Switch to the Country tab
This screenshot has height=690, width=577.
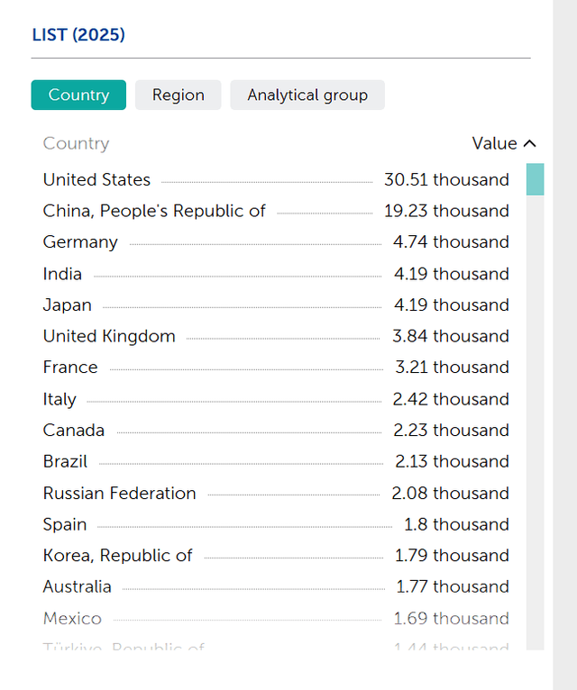(x=78, y=95)
